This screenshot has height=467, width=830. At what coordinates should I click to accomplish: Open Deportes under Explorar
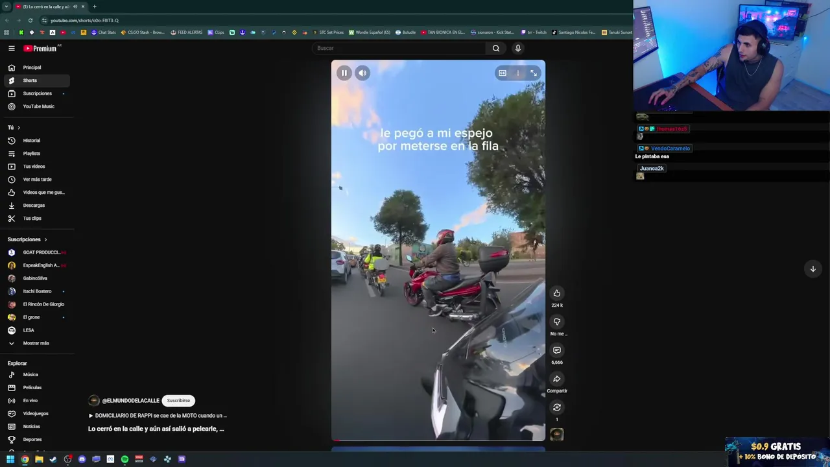(36, 440)
